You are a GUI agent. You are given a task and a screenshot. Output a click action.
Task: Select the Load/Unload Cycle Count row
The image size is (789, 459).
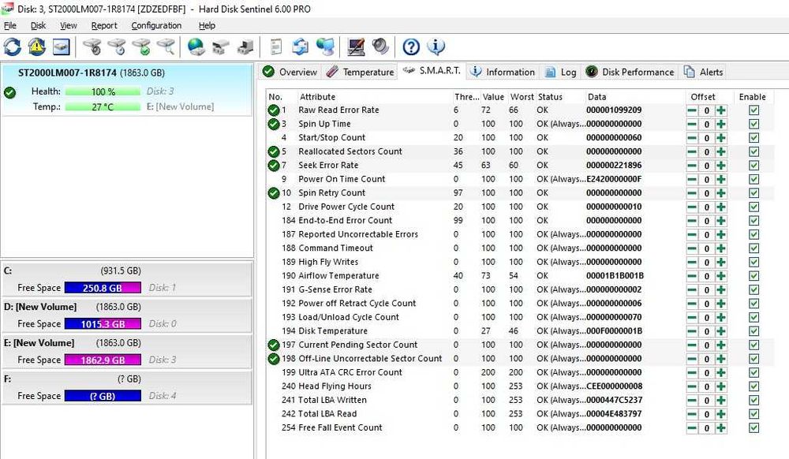[x=520, y=317]
